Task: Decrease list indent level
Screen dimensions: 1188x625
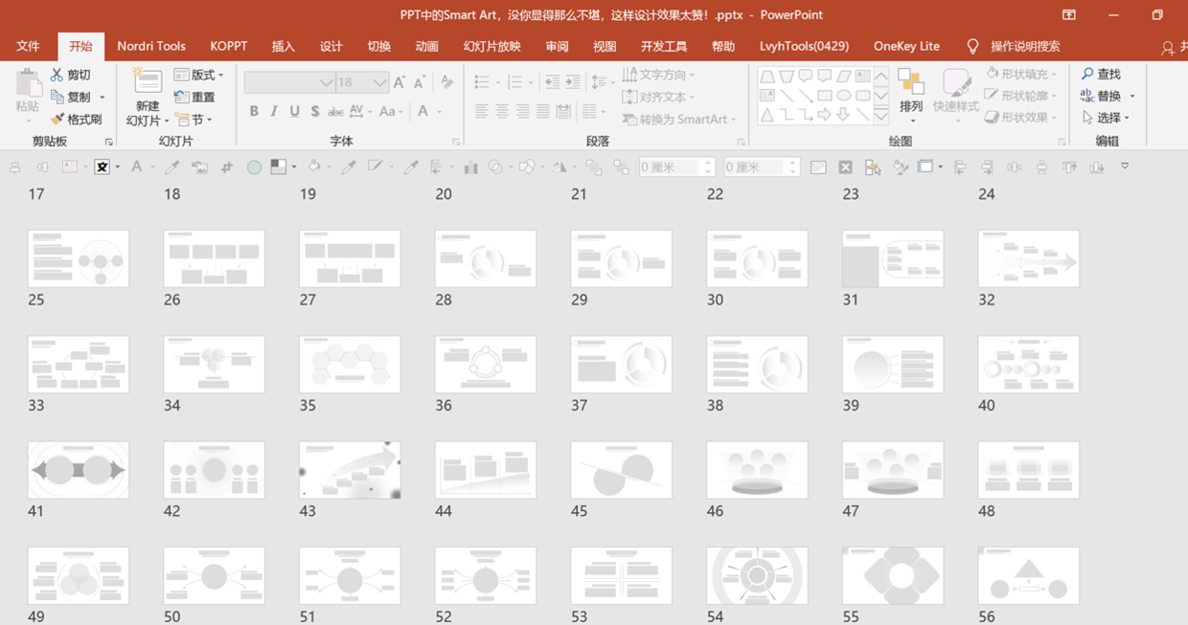Action: (552, 83)
